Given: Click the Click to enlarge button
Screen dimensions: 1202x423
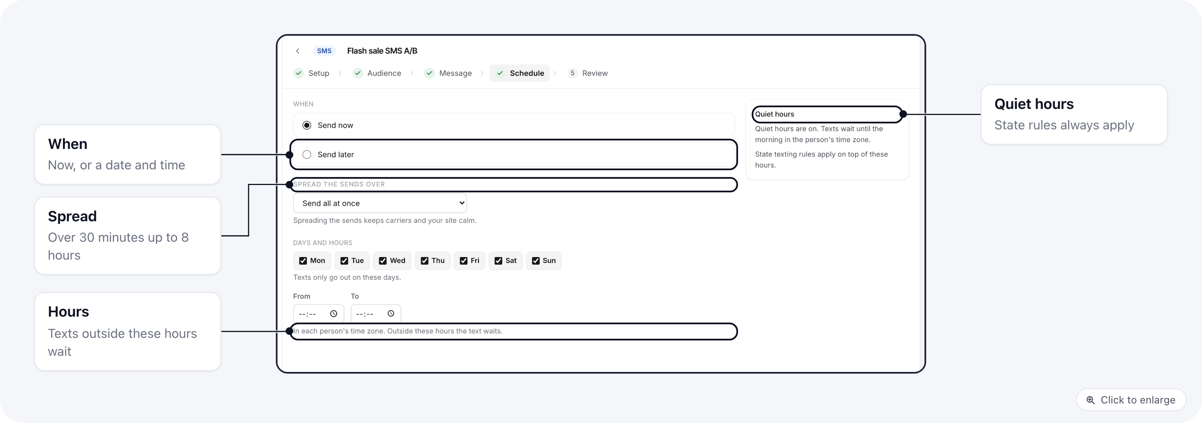Looking at the screenshot, I should tap(1130, 400).
